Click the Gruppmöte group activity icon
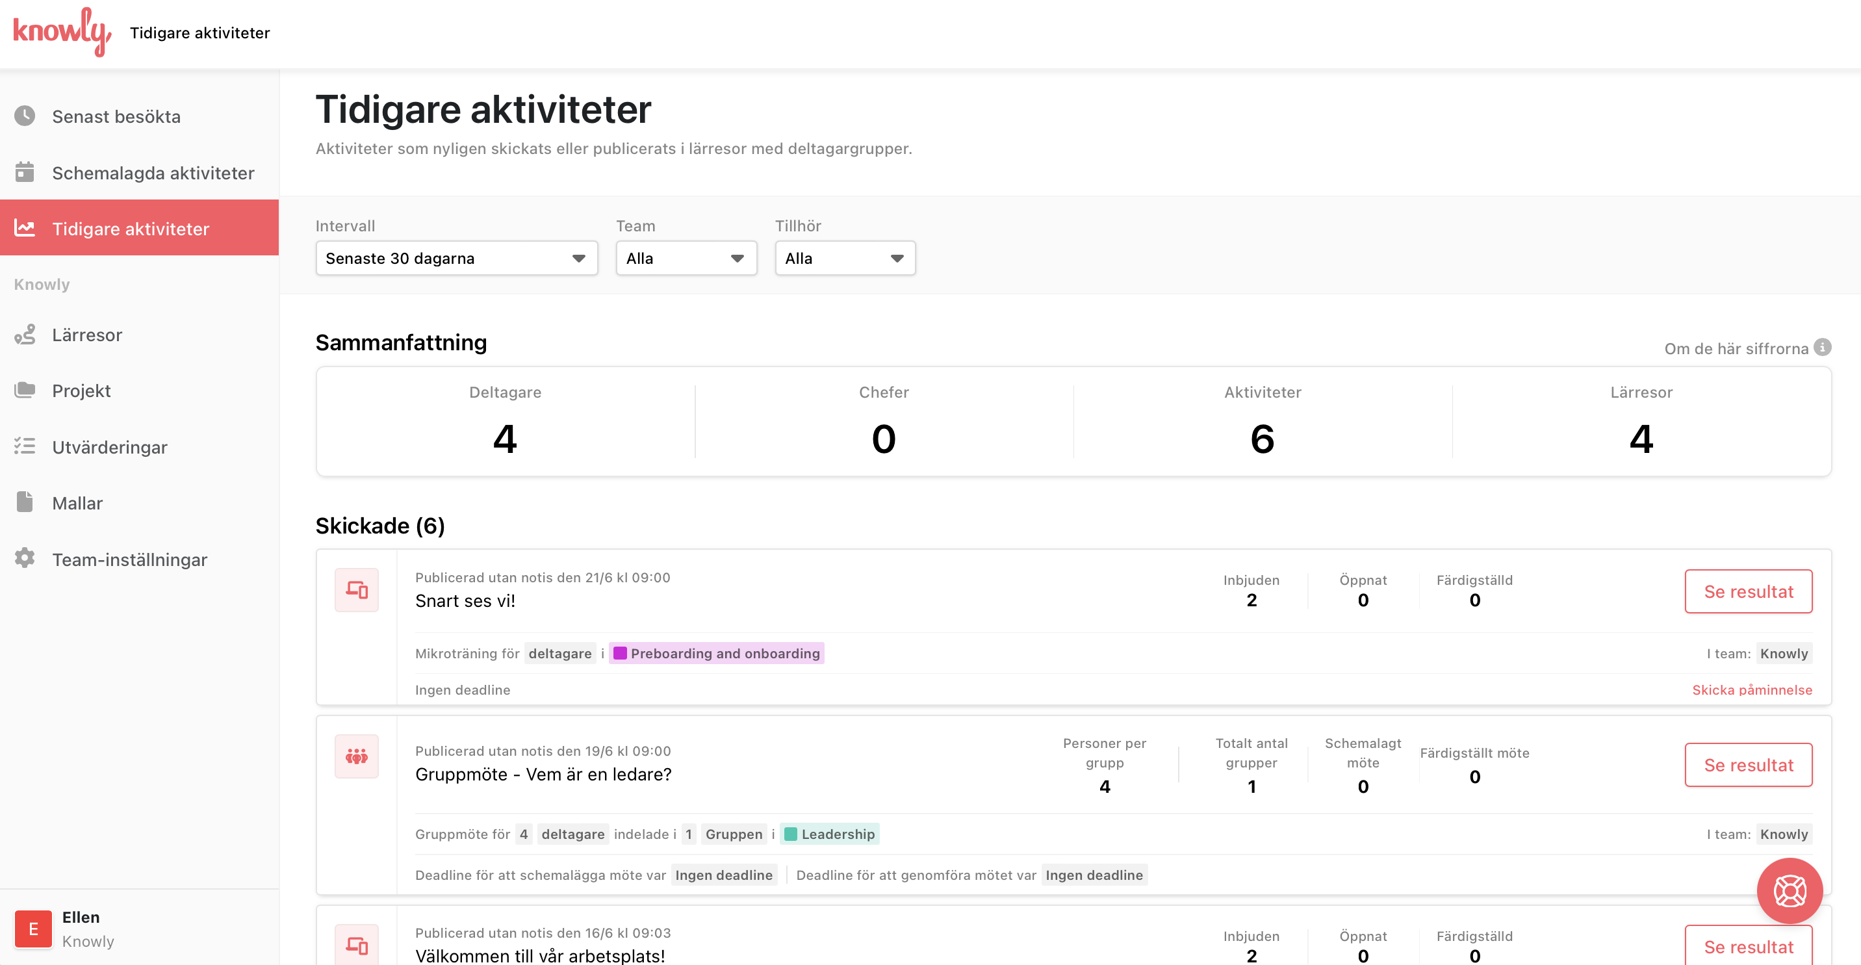The height and width of the screenshot is (965, 1861). (356, 756)
